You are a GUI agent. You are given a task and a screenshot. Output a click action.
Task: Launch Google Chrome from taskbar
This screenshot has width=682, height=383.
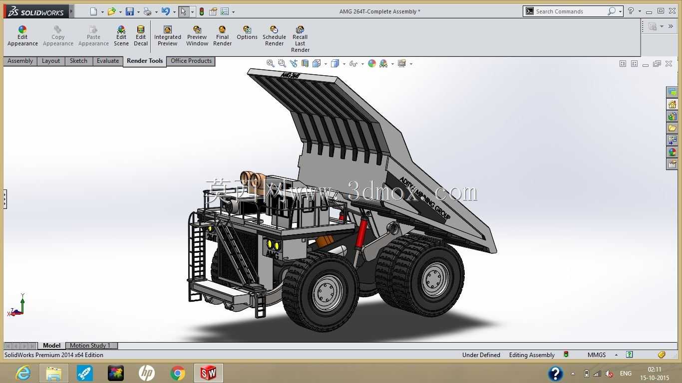click(178, 373)
